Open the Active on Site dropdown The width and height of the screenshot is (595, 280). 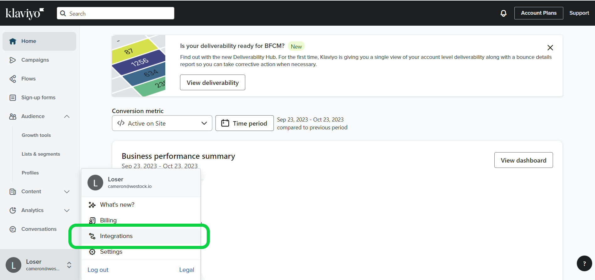coord(162,123)
